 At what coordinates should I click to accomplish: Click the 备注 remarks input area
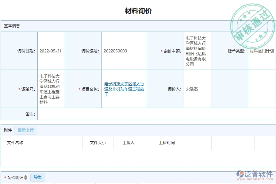[153, 114]
